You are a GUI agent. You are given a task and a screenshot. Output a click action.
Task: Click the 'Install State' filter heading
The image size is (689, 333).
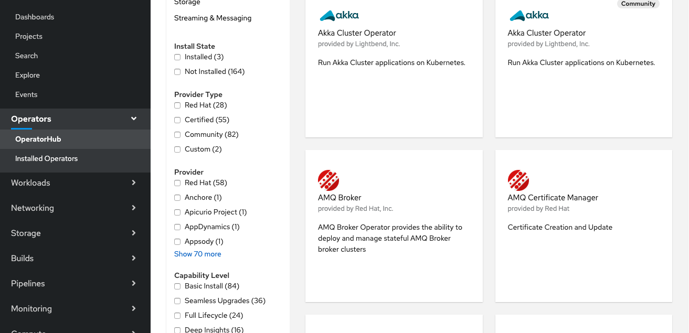click(195, 47)
